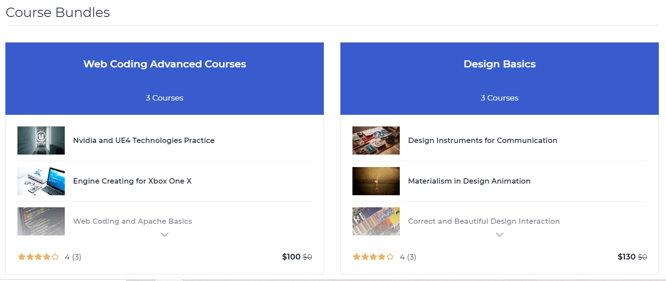Viewport: 666px width, 281px height.
Task: Click the Web Coding bundle star rating
Action: (38, 257)
